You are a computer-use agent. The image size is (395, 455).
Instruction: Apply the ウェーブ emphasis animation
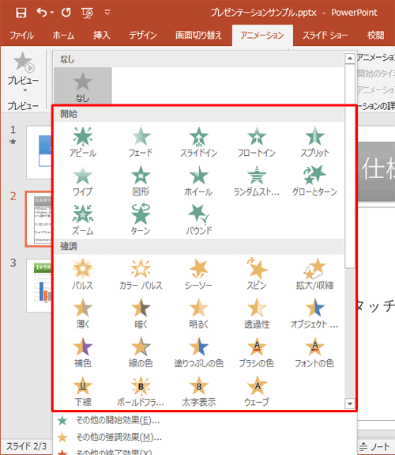coord(257,392)
